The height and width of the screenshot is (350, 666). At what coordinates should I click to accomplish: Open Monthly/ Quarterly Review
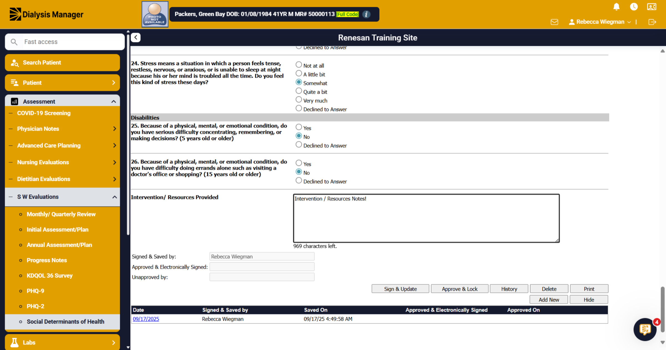(x=61, y=214)
